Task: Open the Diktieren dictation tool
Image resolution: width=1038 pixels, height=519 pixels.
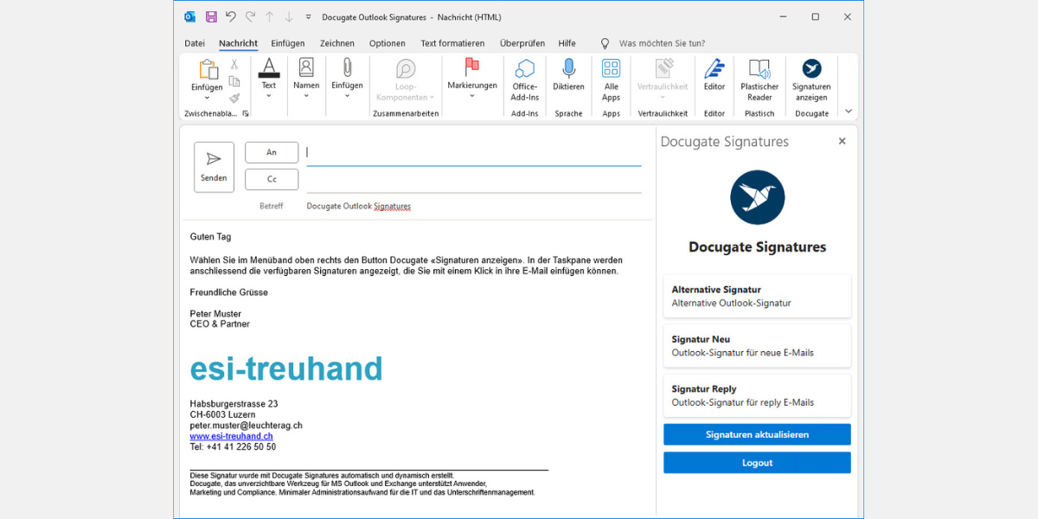Action: click(567, 78)
